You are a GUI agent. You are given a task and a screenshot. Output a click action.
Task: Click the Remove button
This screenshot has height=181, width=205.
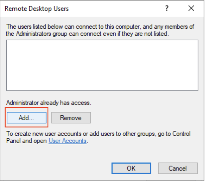(71, 118)
